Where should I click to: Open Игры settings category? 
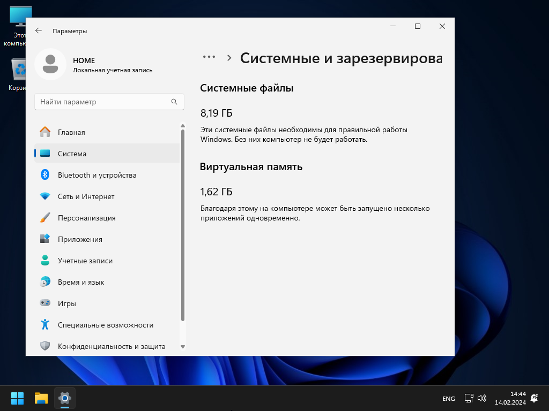click(x=66, y=303)
